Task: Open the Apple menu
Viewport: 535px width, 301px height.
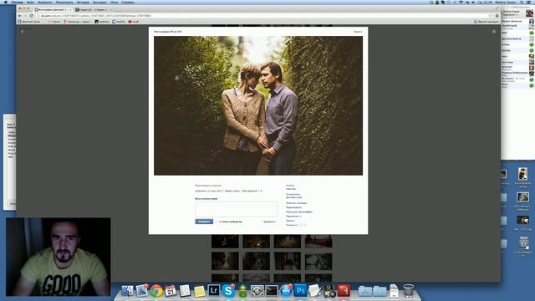Action: click(6, 2)
